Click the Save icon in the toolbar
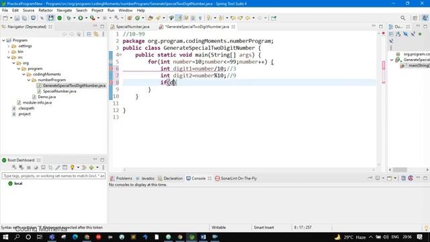The height and width of the screenshot is (242, 430). pos(17,18)
